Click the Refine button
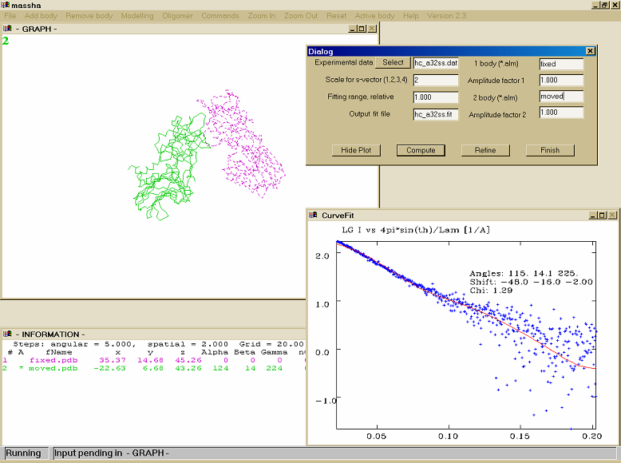The height and width of the screenshot is (463, 621). pos(485,150)
